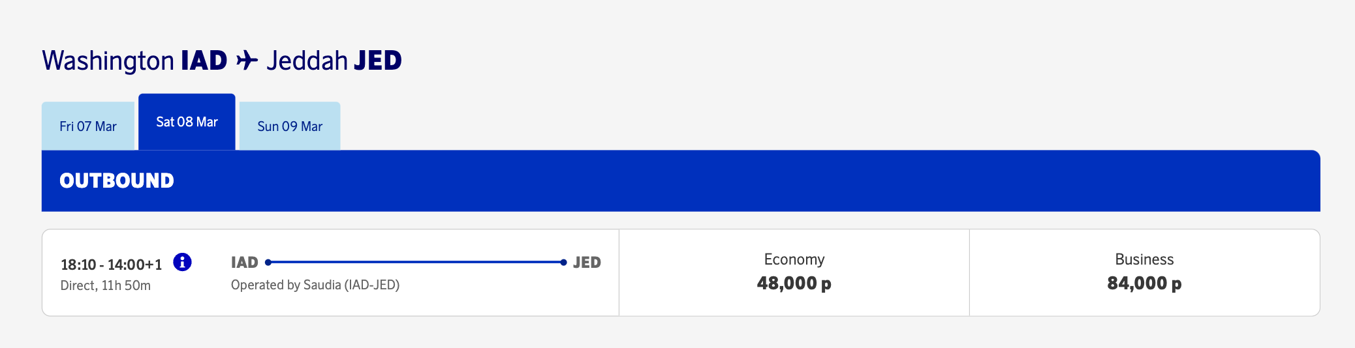Choose the 84,000 p Business price
This screenshot has height=348, width=1355.
1144,283
